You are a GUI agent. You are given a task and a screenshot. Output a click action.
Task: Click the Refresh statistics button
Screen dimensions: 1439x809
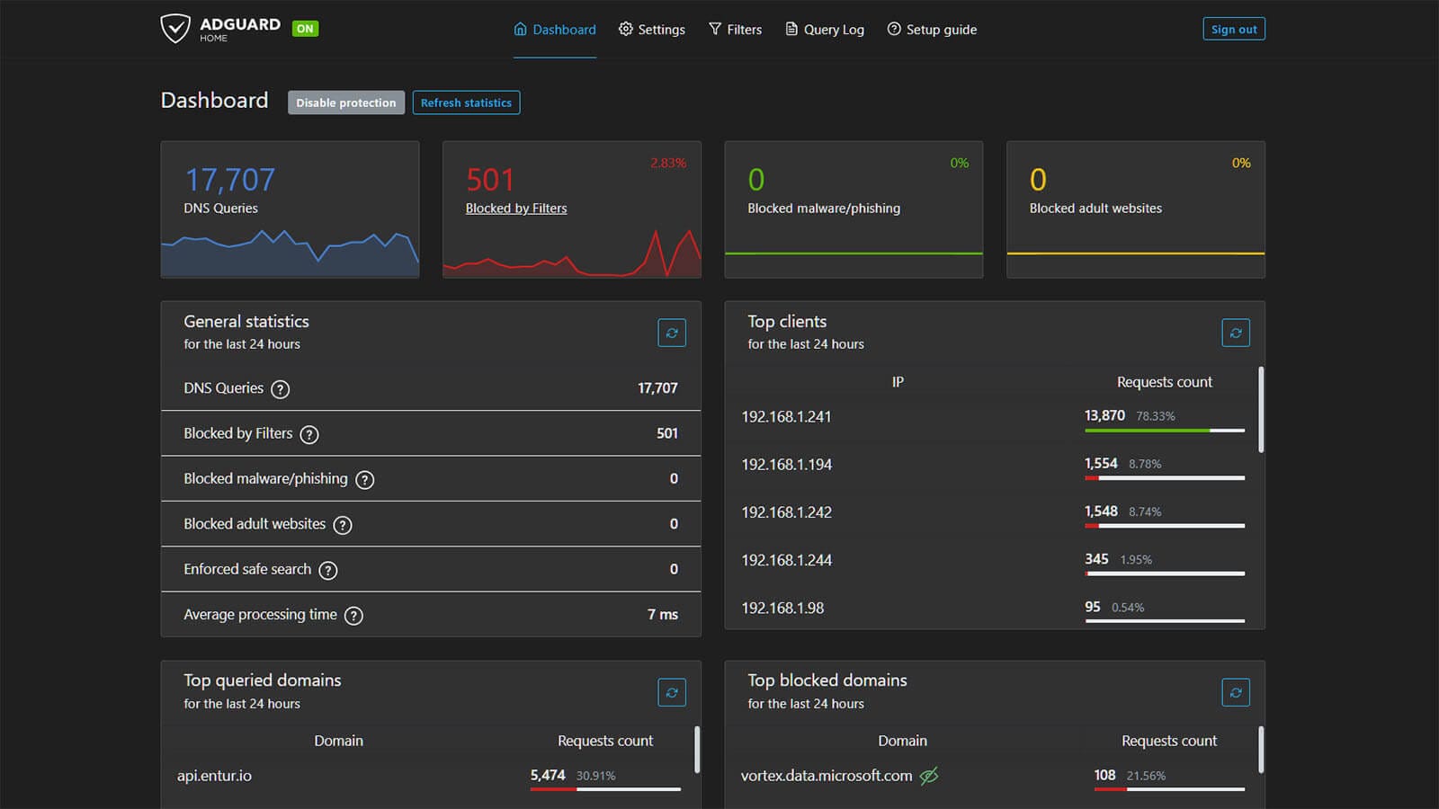[x=466, y=102]
